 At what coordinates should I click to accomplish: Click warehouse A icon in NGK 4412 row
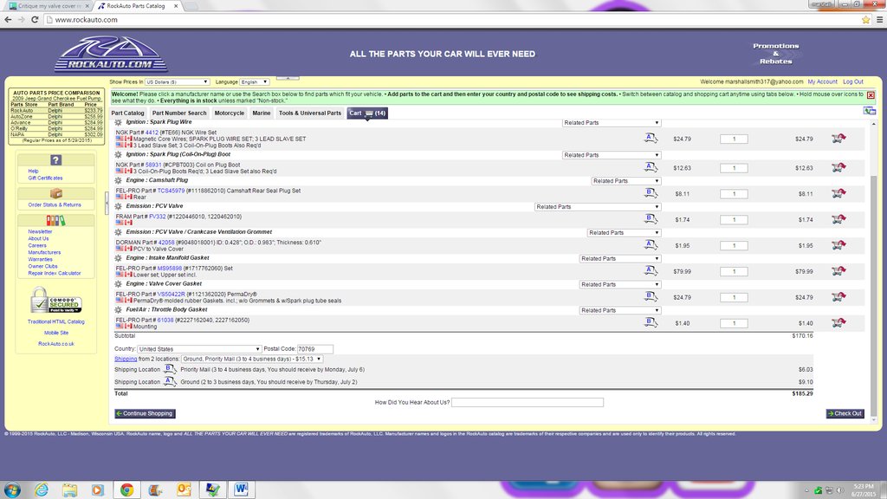point(651,138)
